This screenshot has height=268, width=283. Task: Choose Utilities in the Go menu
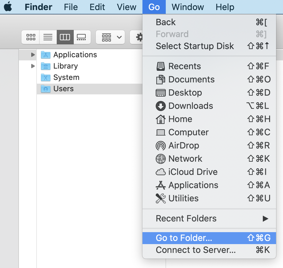coord(209,198)
